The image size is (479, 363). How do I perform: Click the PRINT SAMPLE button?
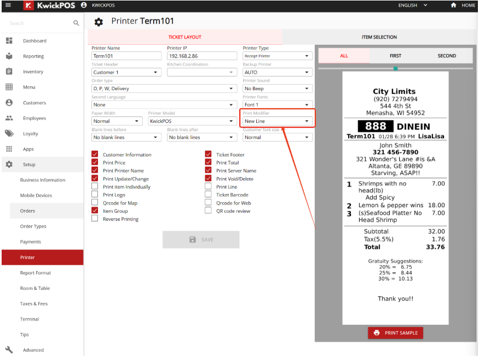pyautogui.click(x=395, y=333)
